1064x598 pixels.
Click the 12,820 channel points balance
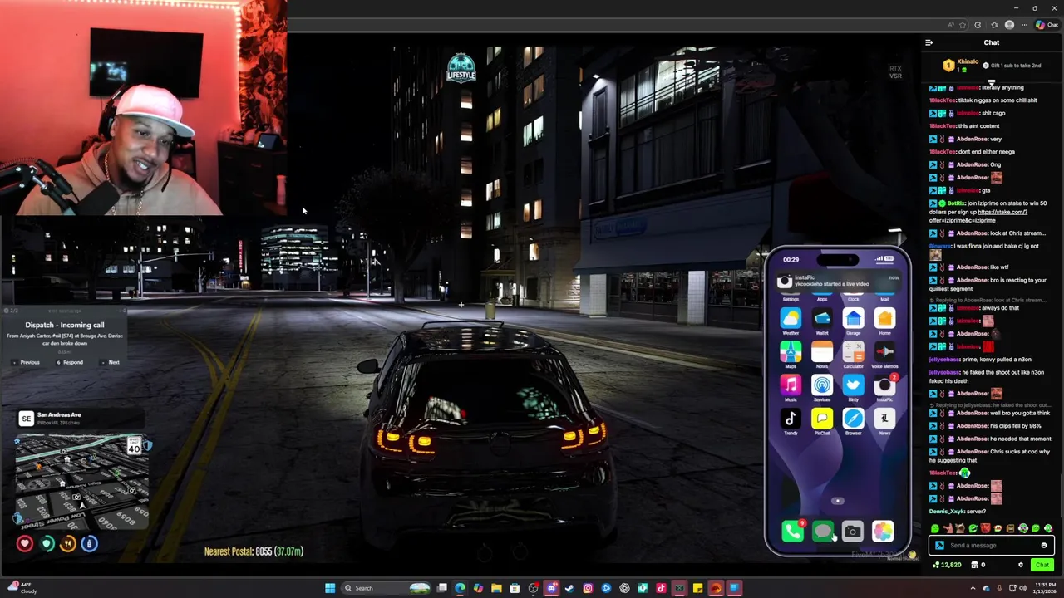(947, 565)
